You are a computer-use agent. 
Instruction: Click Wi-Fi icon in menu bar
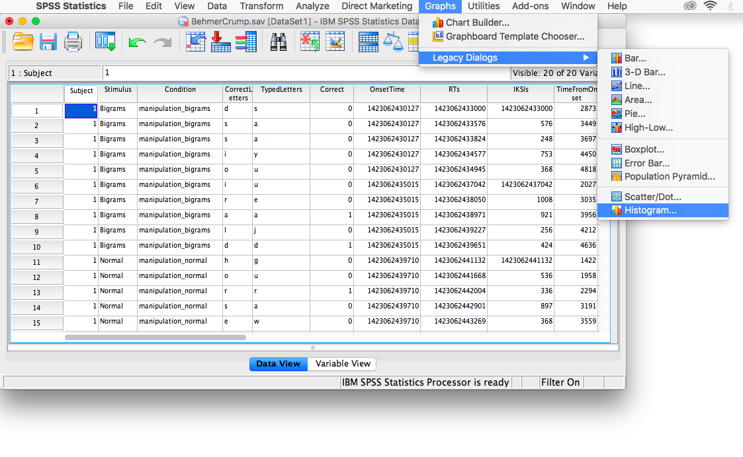(x=710, y=6)
